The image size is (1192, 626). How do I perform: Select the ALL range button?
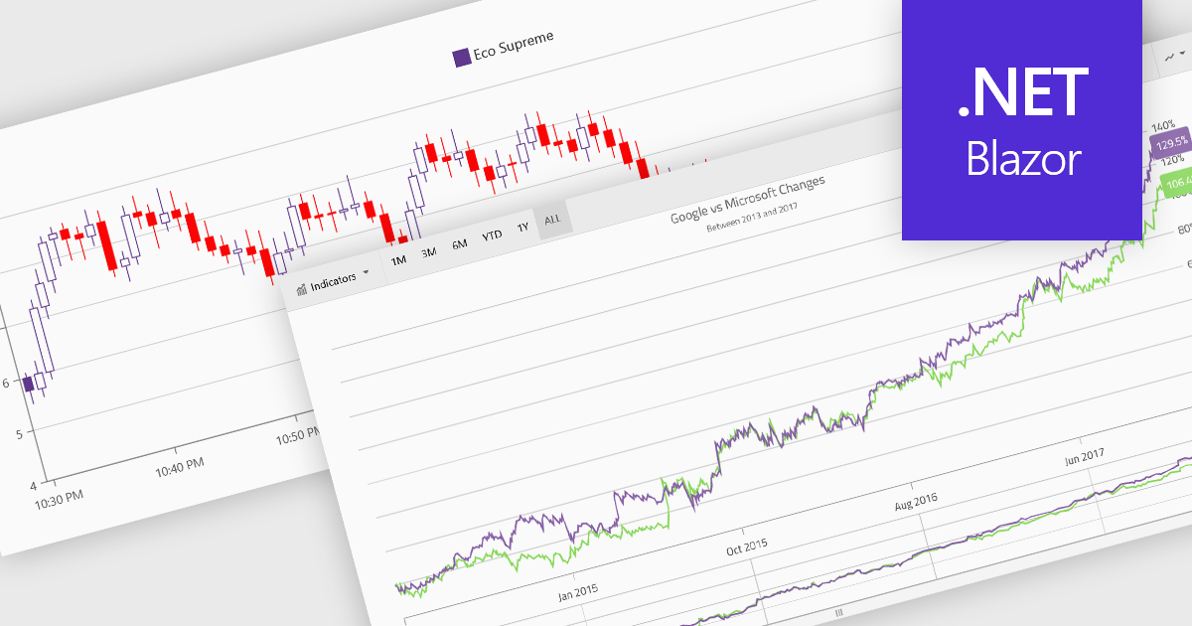tap(552, 220)
